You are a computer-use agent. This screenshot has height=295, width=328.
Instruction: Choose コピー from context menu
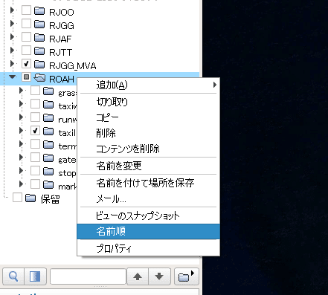[148, 117]
